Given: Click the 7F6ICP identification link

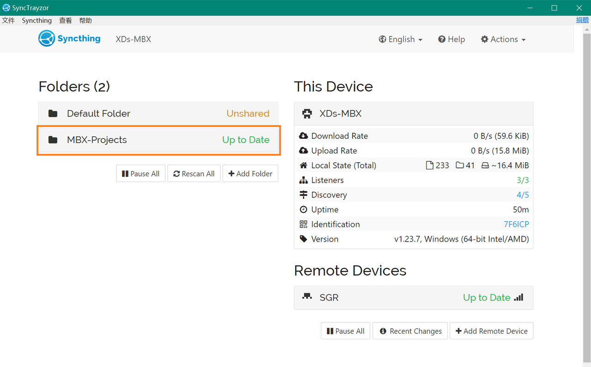Looking at the screenshot, I should pyautogui.click(x=516, y=224).
